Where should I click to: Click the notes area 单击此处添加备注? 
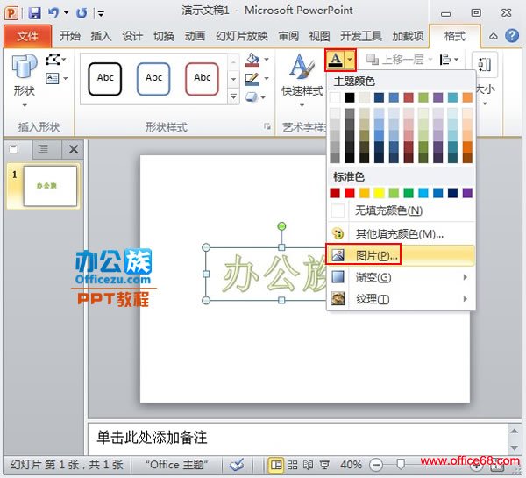(298, 438)
